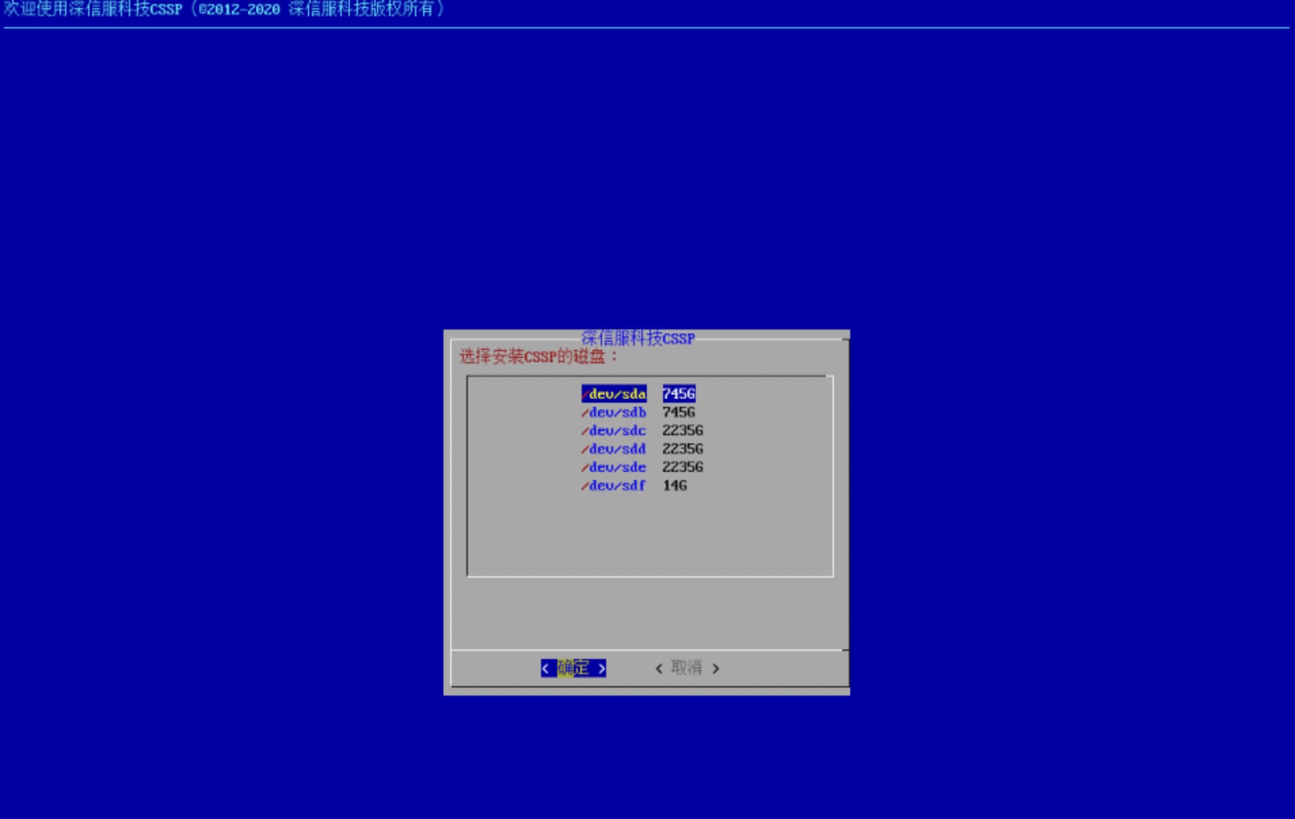Confirm with the 确定 button
Image resolution: width=1295 pixels, height=819 pixels.
(x=574, y=668)
